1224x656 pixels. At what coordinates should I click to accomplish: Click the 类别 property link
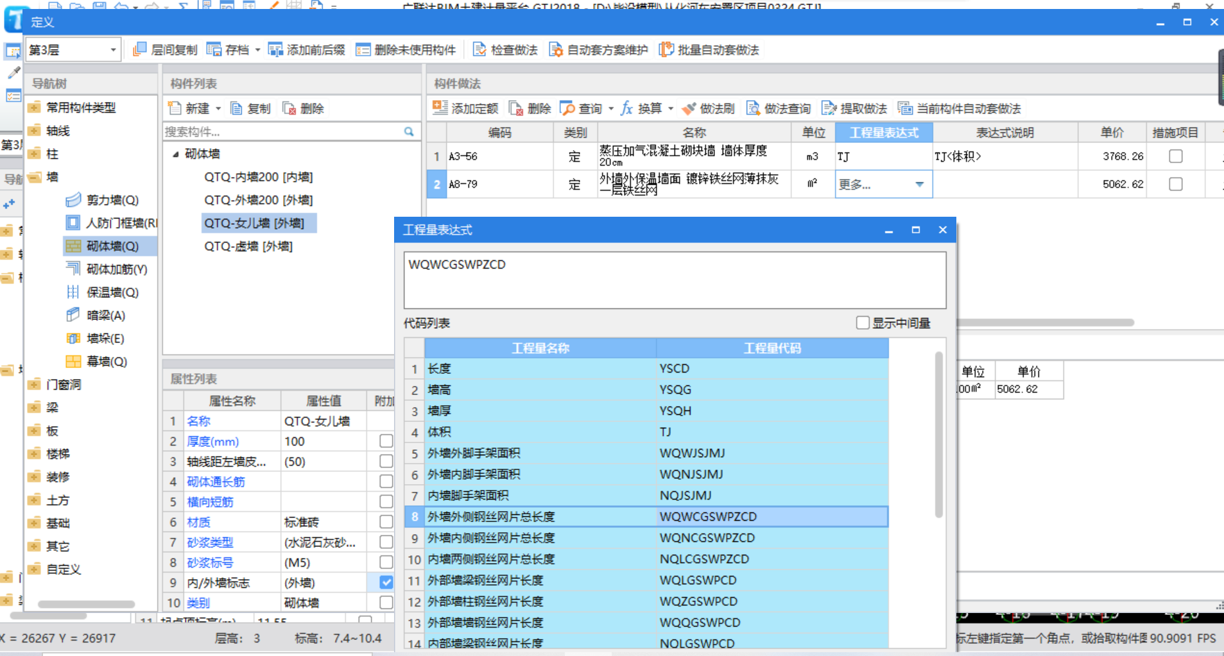click(198, 603)
